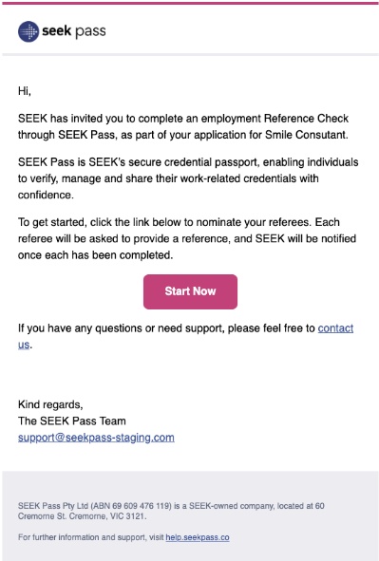The image size is (379, 561).
Task: Click the 'seek pass' wordmark text
Action: tap(74, 31)
